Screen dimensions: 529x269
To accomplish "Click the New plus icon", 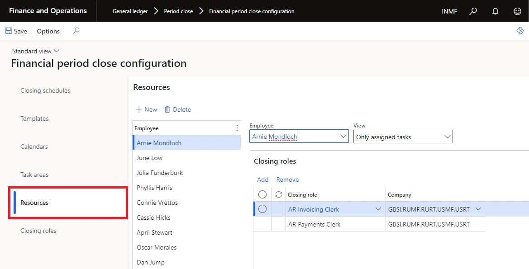I will pos(138,109).
